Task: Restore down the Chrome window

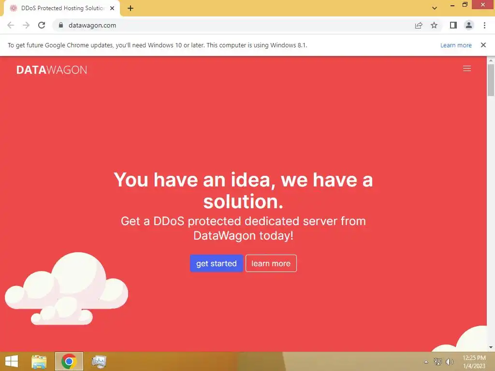Action: coord(465,5)
